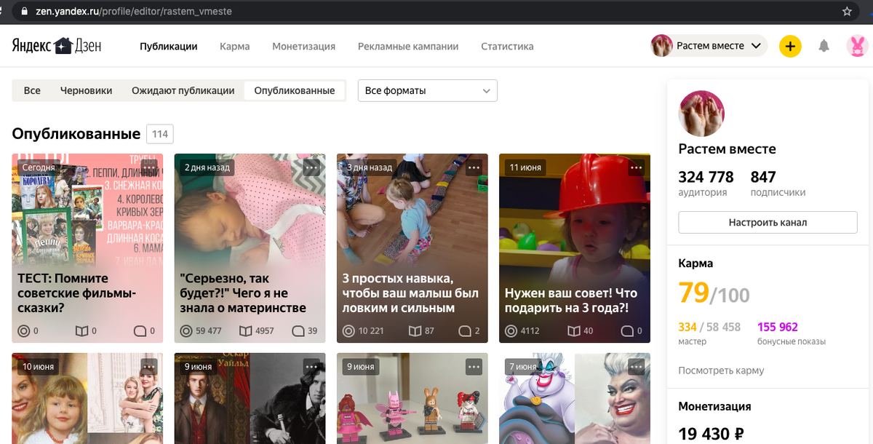The width and height of the screenshot is (873, 444).
Task: Open the pink bunny user avatar
Action: coord(857,46)
